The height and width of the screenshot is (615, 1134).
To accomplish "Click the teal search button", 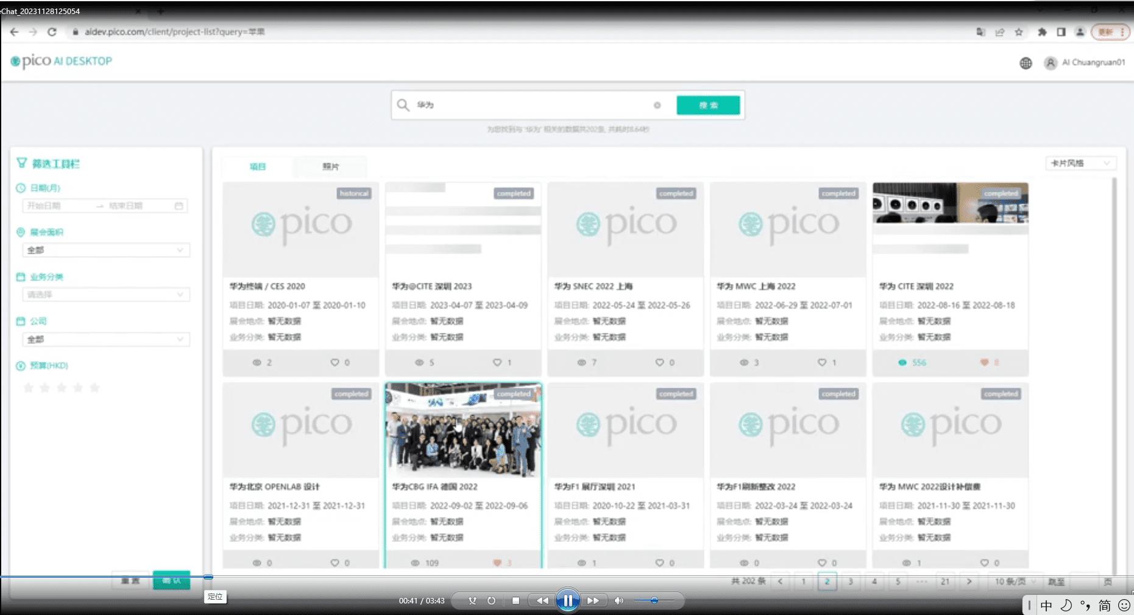I will (x=708, y=105).
